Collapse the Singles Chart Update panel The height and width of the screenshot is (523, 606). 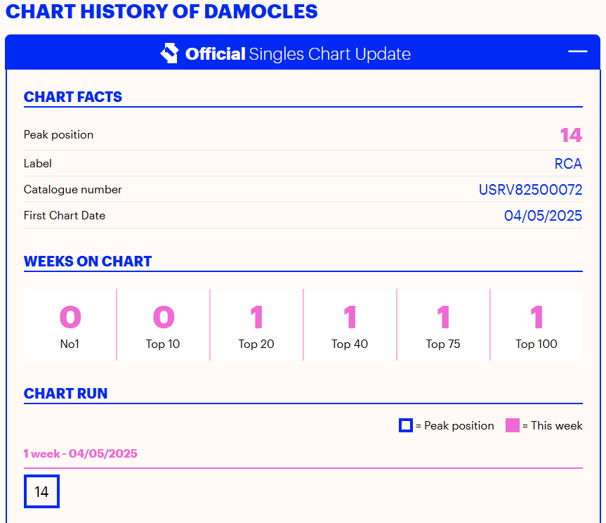click(577, 51)
